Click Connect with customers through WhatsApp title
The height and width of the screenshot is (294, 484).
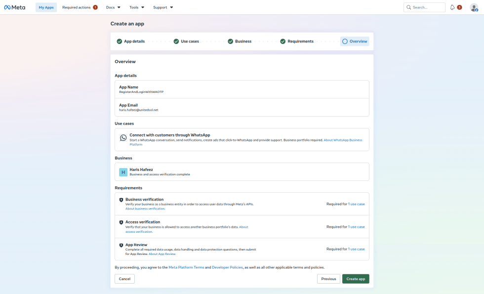coord(170,135)
